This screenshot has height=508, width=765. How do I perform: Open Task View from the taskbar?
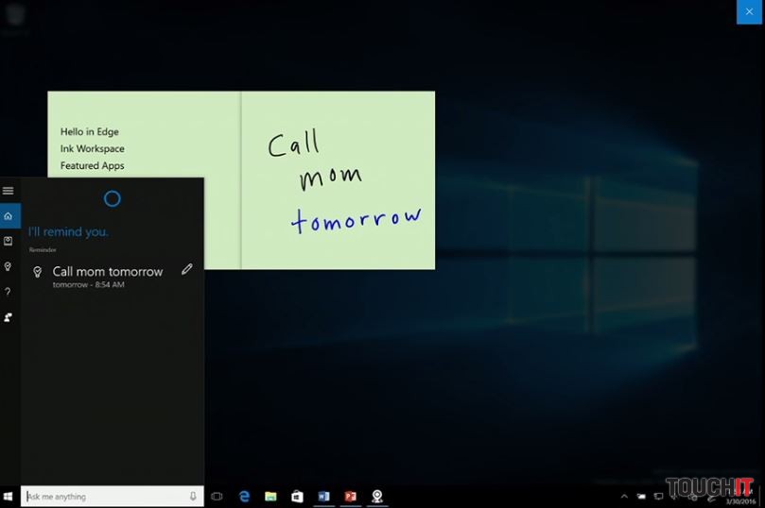[217, 497]
